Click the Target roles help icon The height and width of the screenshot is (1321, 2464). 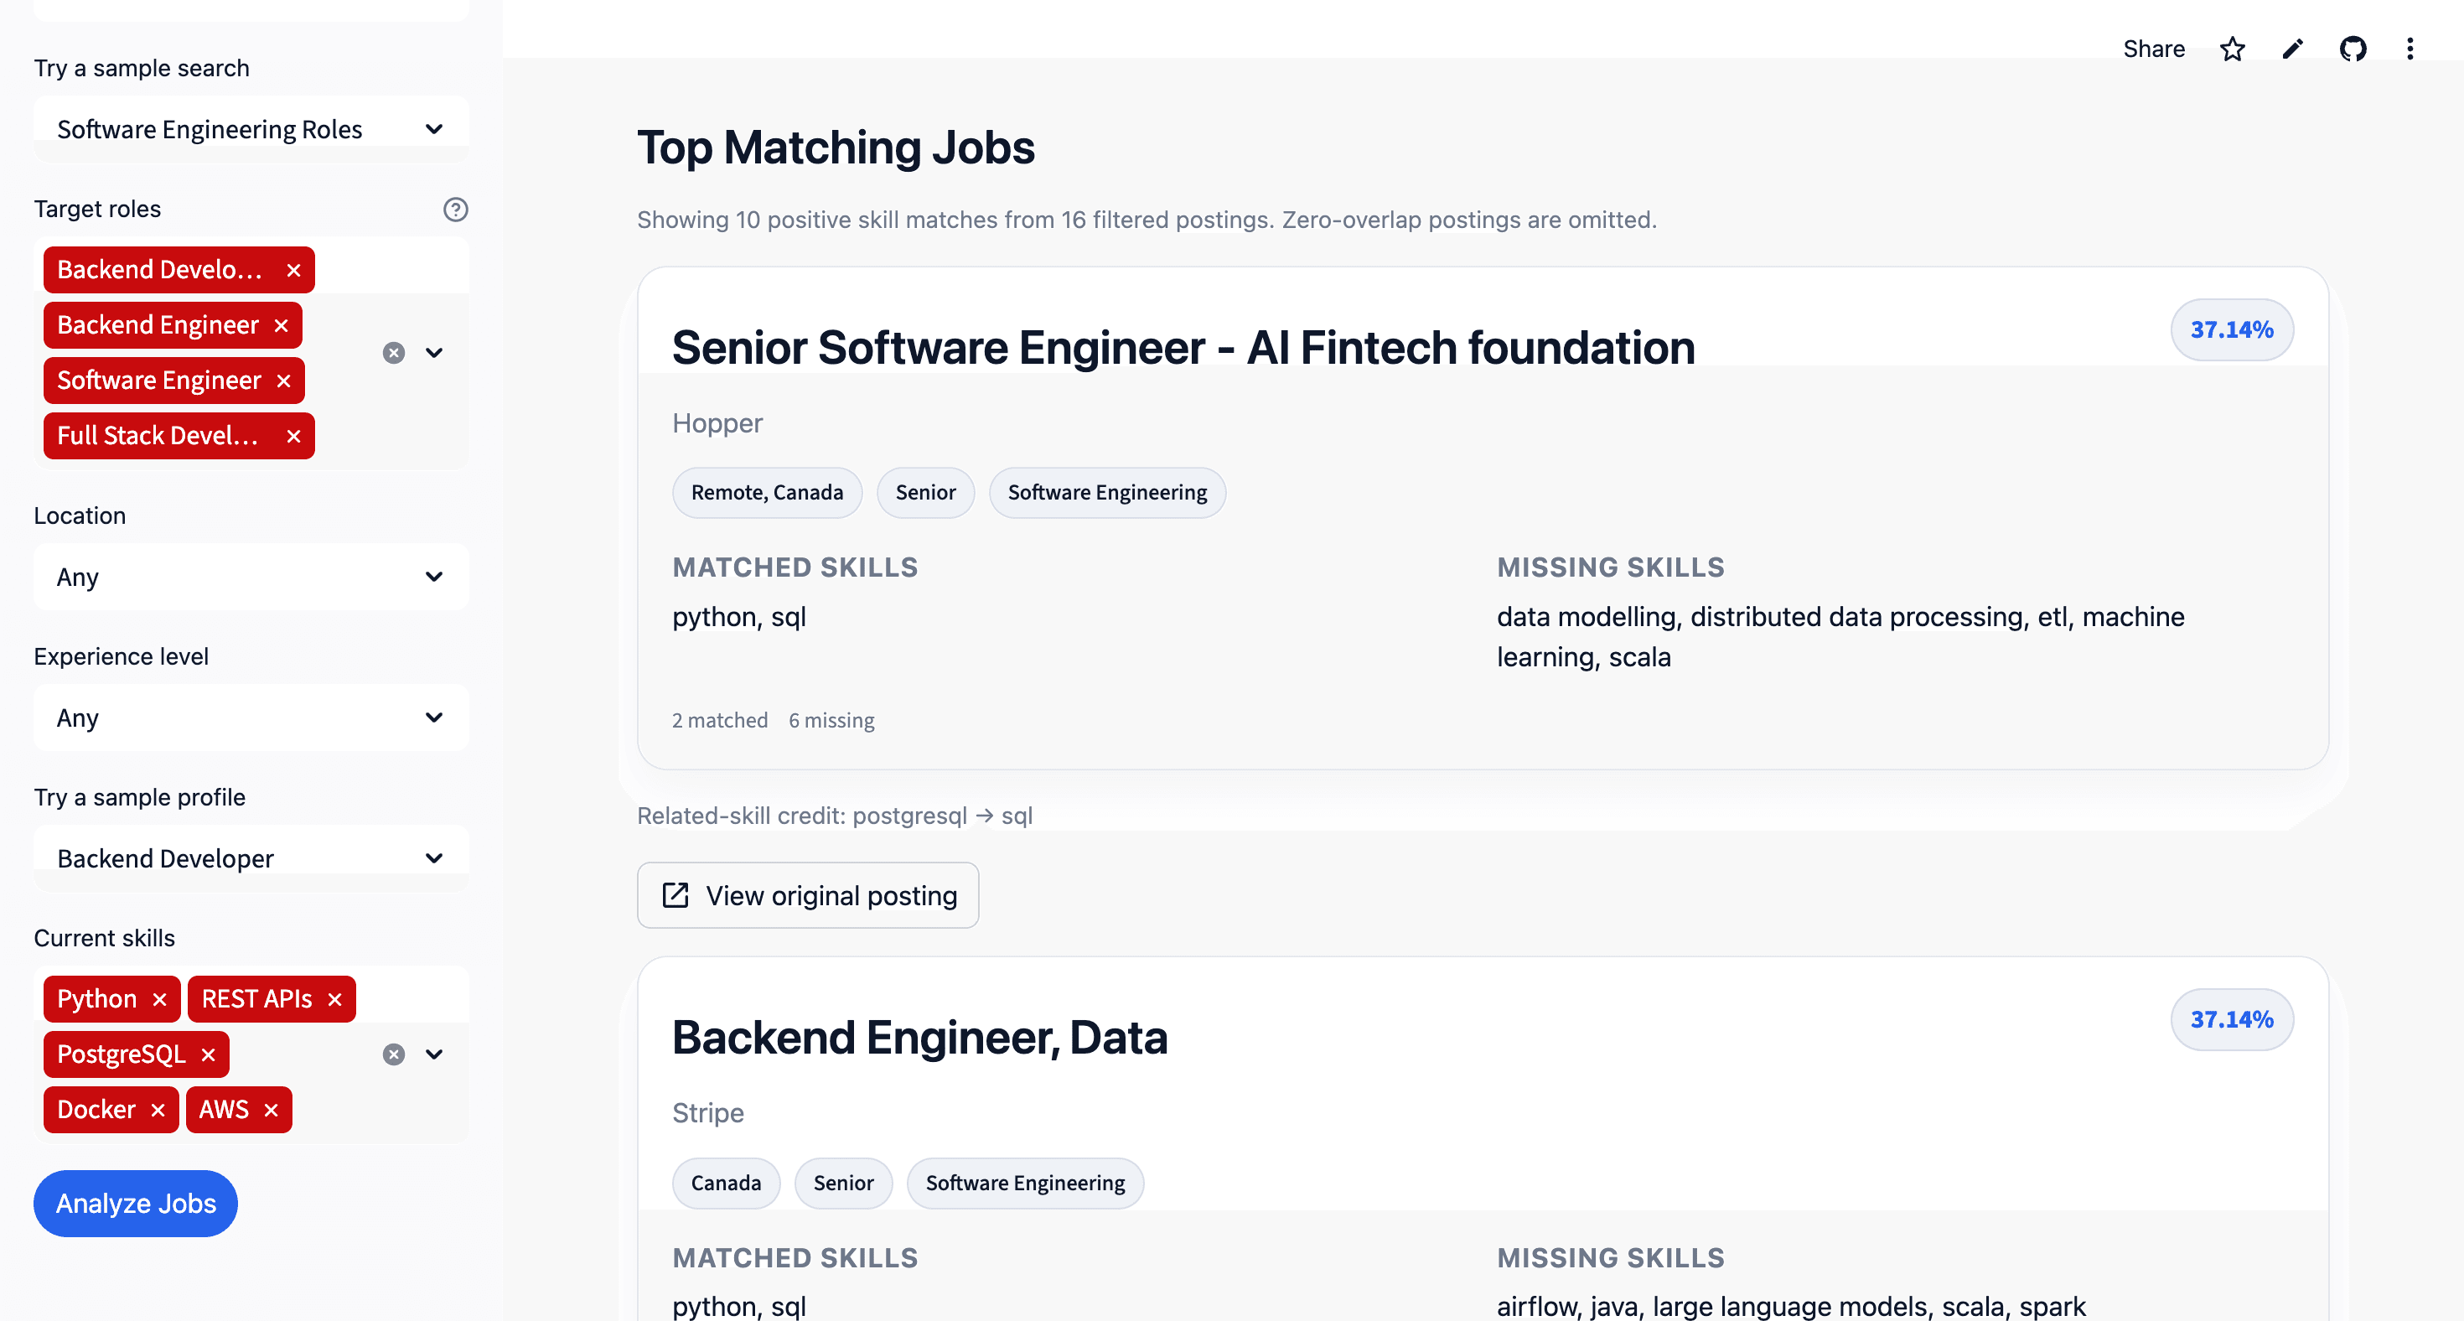click(x=455, y=210)
